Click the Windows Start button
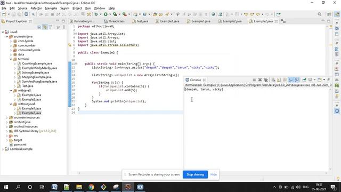Viewport: 341px width, 192px height. pos(6,187)
